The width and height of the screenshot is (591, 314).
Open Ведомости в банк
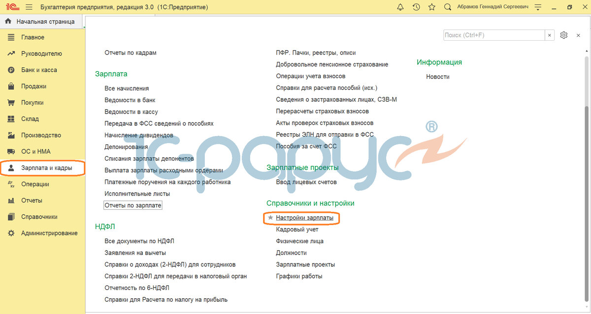[130, 100]
